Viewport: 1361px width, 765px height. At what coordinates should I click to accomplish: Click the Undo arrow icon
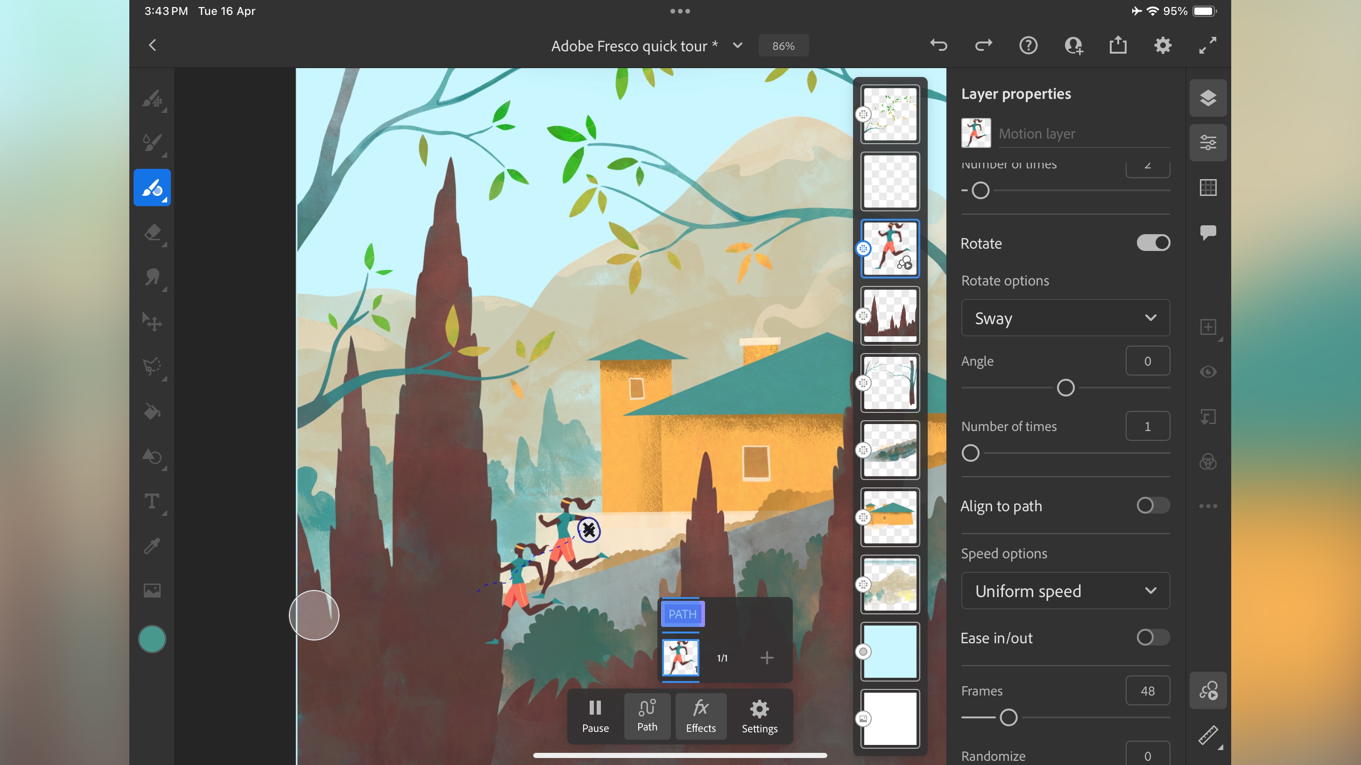click(x=938, y=45)
